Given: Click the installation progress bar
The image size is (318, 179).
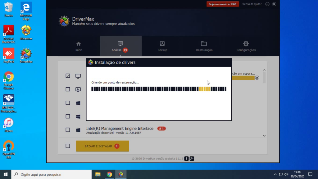Looking at the screenshot, I should (159, 89).
